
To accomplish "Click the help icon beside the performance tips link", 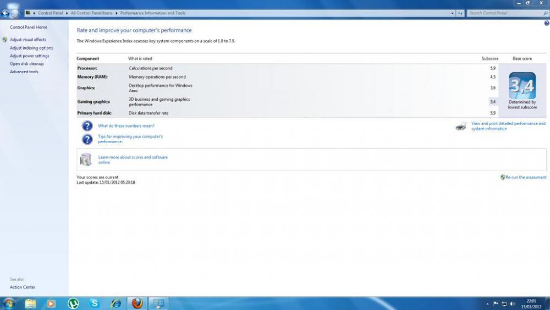I will click(87, 139).
